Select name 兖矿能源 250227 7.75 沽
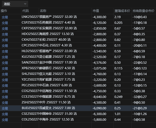156x128 pixels. click(x=57, y=79)
